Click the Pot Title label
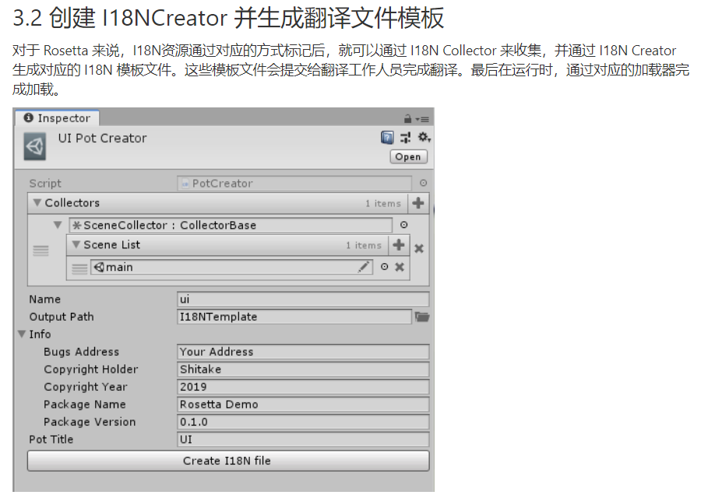The width and height of the screenshot is (708, 495). [x=51, y=440]
